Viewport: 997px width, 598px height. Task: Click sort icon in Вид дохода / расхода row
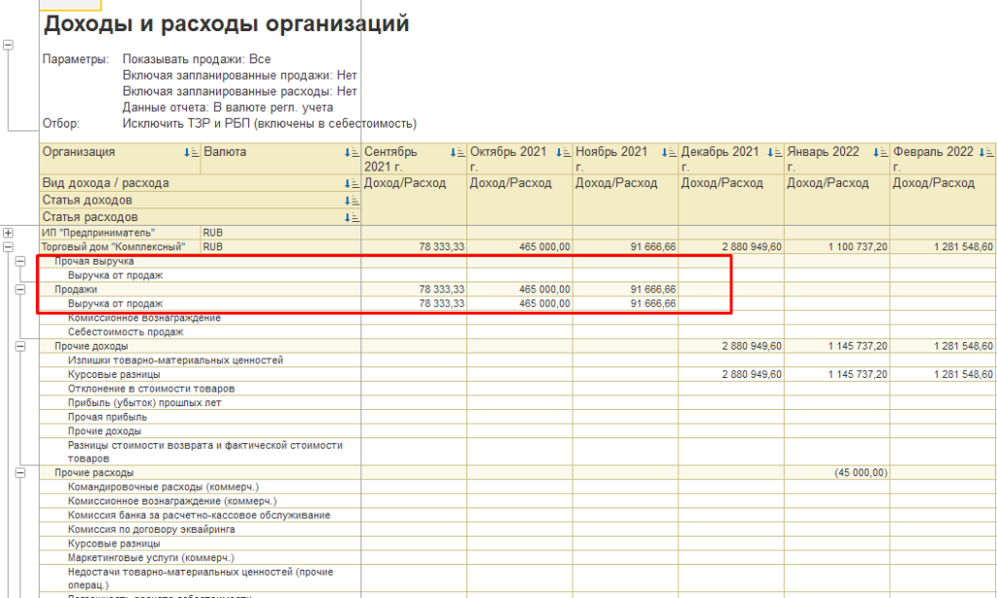pos(351,184)
